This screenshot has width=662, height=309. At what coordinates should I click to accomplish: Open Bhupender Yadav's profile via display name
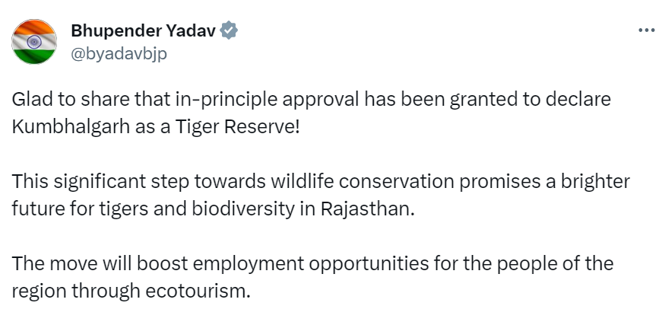pyautogui.click(x=143, y=31)
